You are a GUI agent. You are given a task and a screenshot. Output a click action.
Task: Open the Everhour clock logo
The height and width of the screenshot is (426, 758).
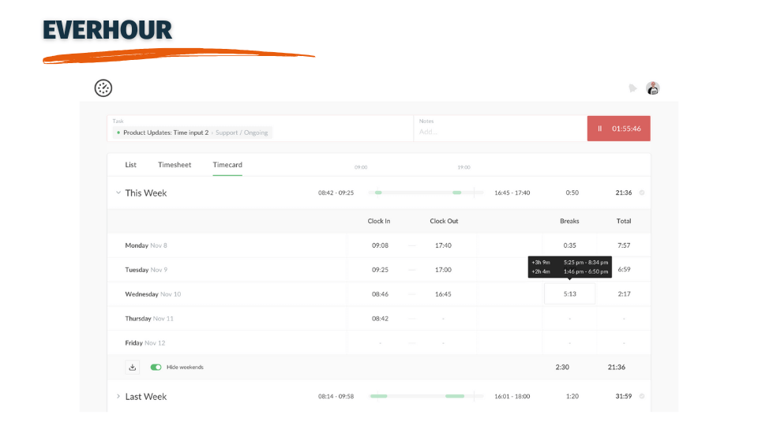(103, 88)
